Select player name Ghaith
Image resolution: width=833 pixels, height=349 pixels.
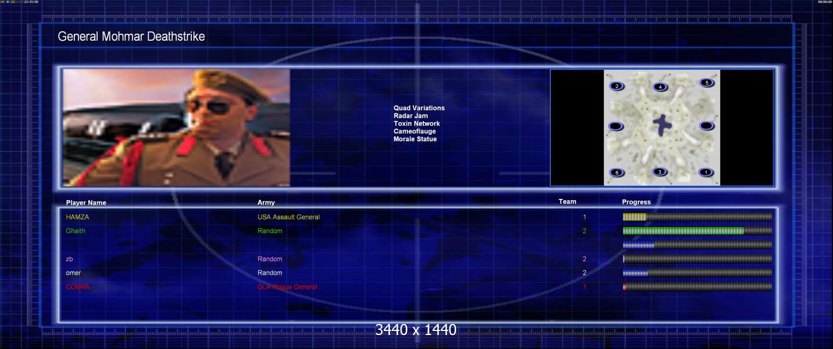76,231
